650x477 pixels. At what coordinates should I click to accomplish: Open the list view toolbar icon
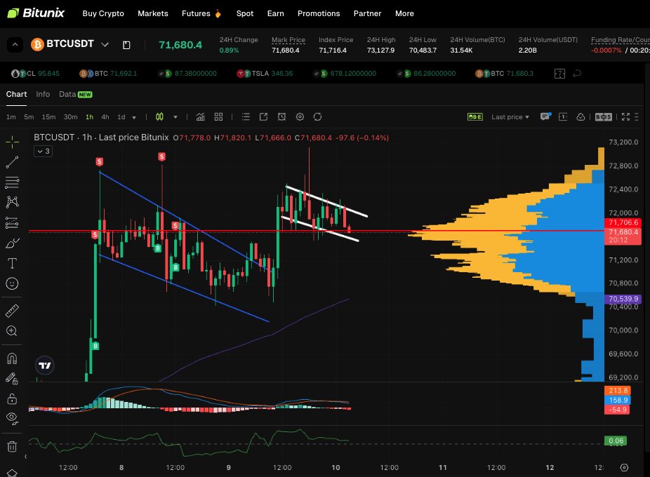(246, 117)
